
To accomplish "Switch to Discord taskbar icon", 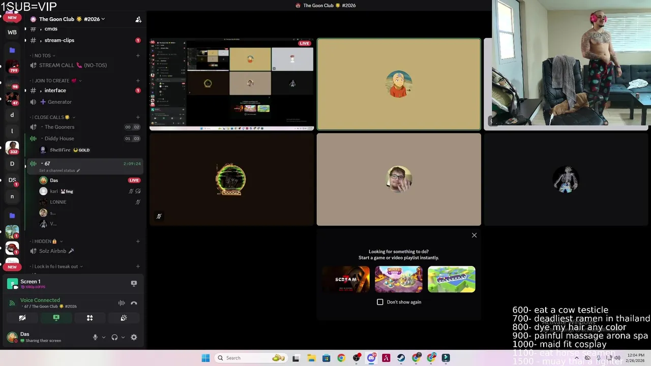I will click(371, 358).
